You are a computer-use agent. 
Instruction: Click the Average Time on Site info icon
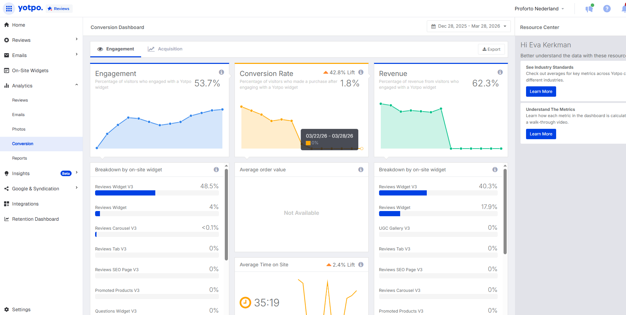pyautogui.click(x=361, y=265)
